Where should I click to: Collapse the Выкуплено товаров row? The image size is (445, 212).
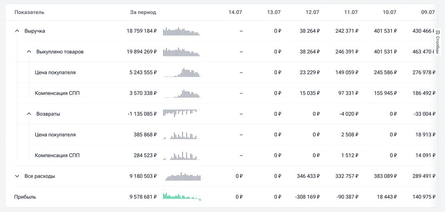pos(29,52)
